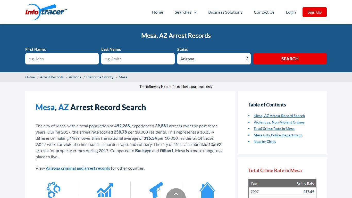
Task: Select the handgun violent crimes icon
Action: pyautogui.click(x=156, y=190)
